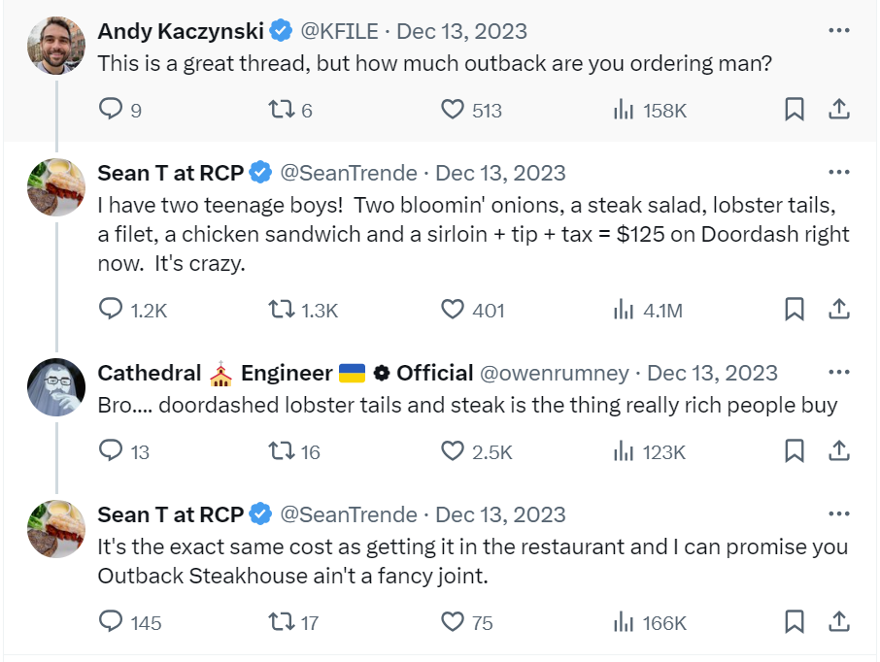View Cathedral Engineer's avatar
Viewport: 880px width, 662px height.
[56, 387]
